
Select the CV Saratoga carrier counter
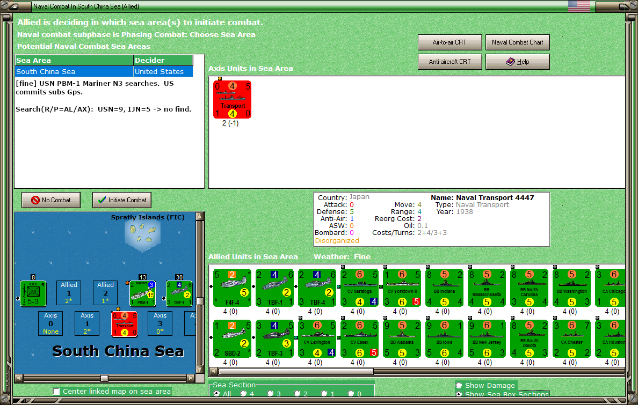tap(360, 288)
